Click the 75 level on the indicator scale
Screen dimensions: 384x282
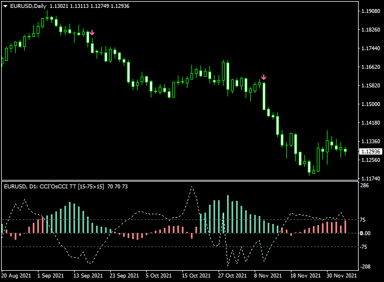coord(363,220)
